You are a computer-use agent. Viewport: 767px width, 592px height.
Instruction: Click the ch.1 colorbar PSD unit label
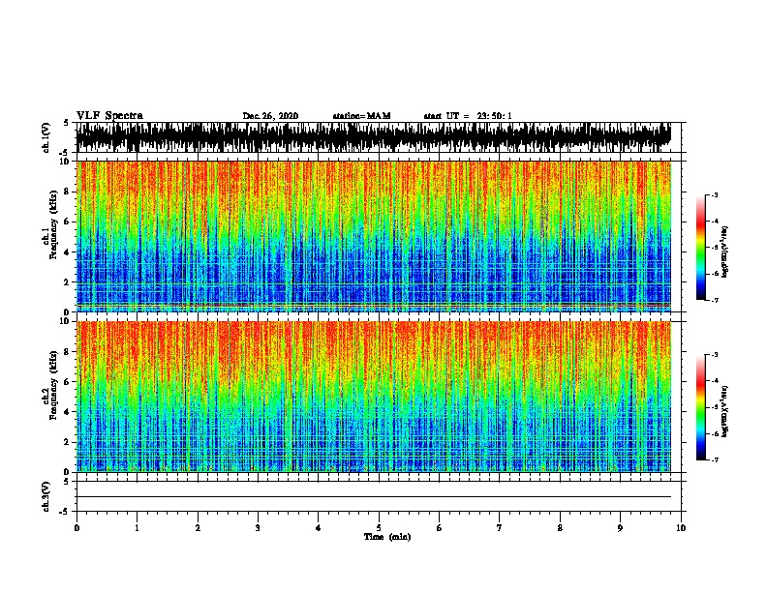click(x=724, y=252)
